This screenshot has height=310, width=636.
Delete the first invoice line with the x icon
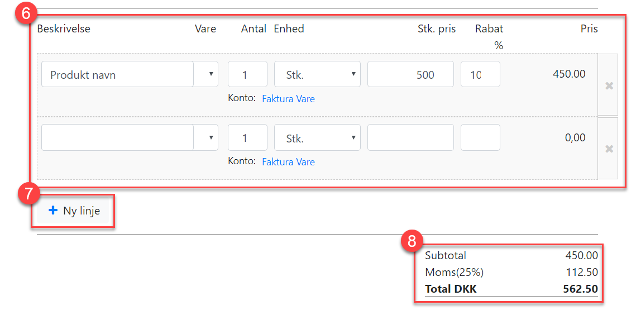pyautogui.click(x=609, y=85)
